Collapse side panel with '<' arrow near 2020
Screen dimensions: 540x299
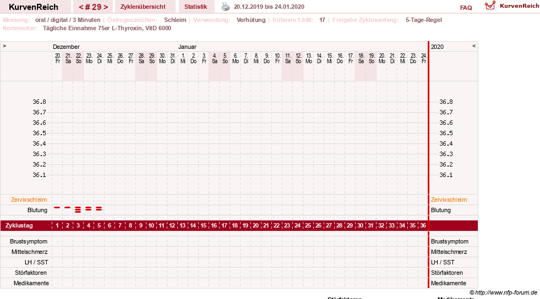point(474,46)
